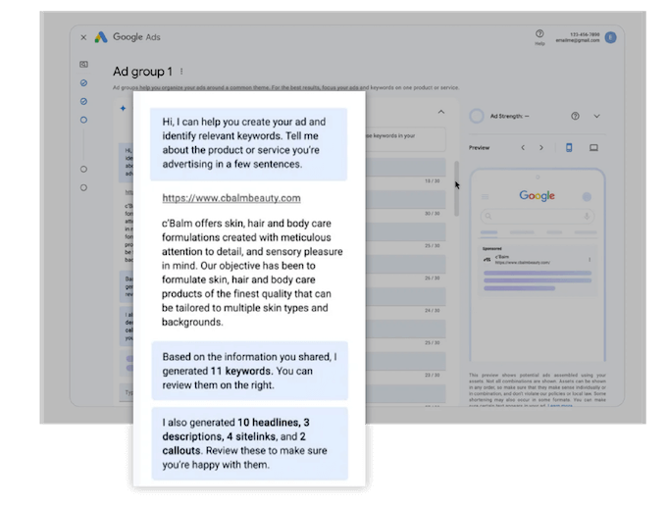Open the sponsored ad three-dot menu in preview
Image resolution: width=667 pixels, height=507 pixels.
(589, 260)
